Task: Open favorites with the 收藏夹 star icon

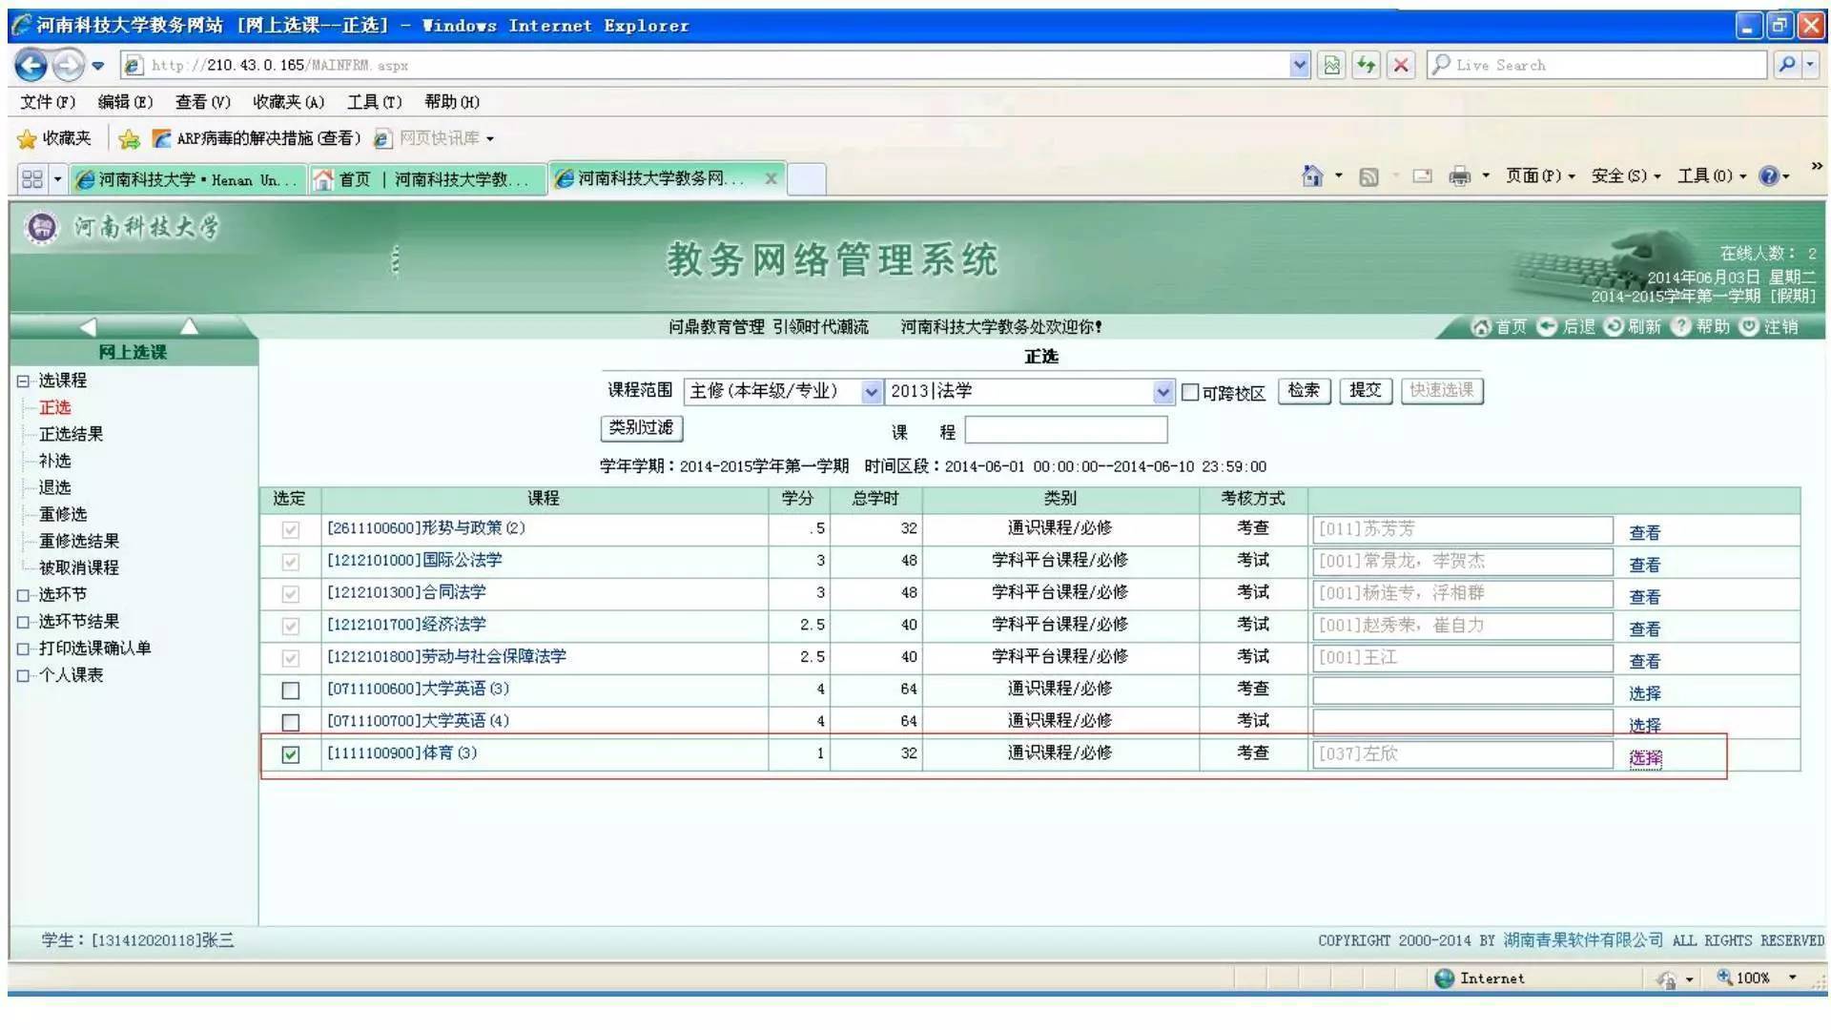Action: pos(26,138)
